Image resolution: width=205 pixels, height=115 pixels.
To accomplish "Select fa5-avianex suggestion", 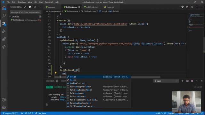I will pos(99,93).
